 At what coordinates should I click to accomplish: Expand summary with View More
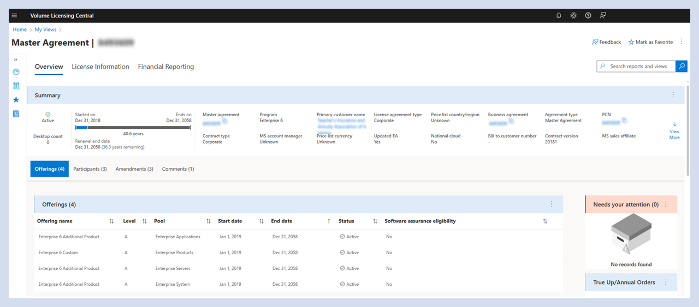(674, 131)
